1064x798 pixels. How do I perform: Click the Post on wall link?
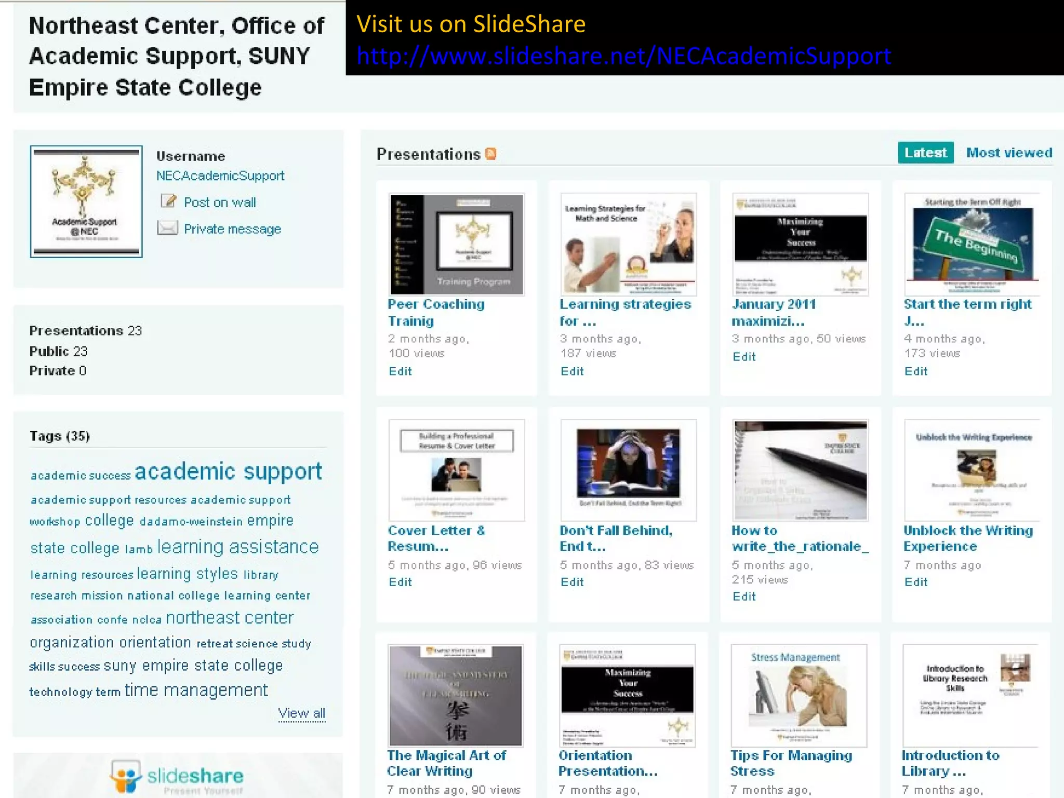point(220,202)
